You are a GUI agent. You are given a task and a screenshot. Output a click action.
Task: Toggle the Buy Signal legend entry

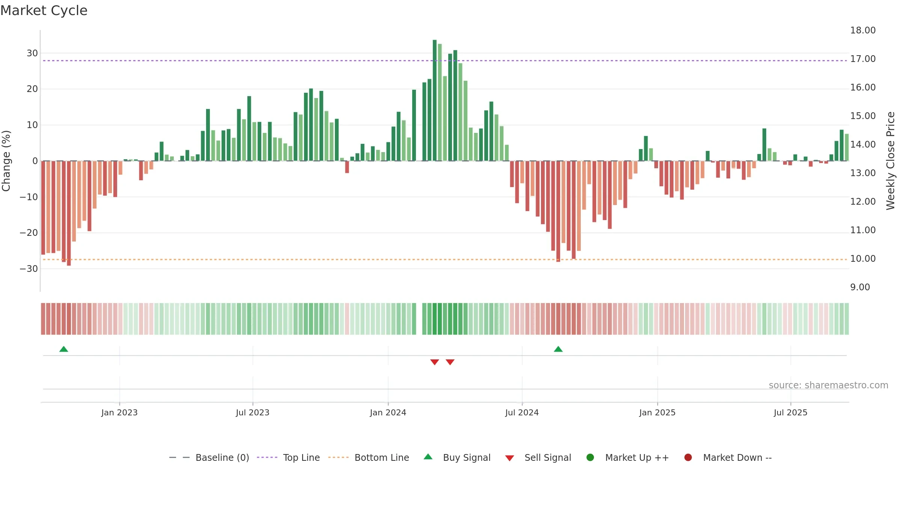click(x=457, y=457)
